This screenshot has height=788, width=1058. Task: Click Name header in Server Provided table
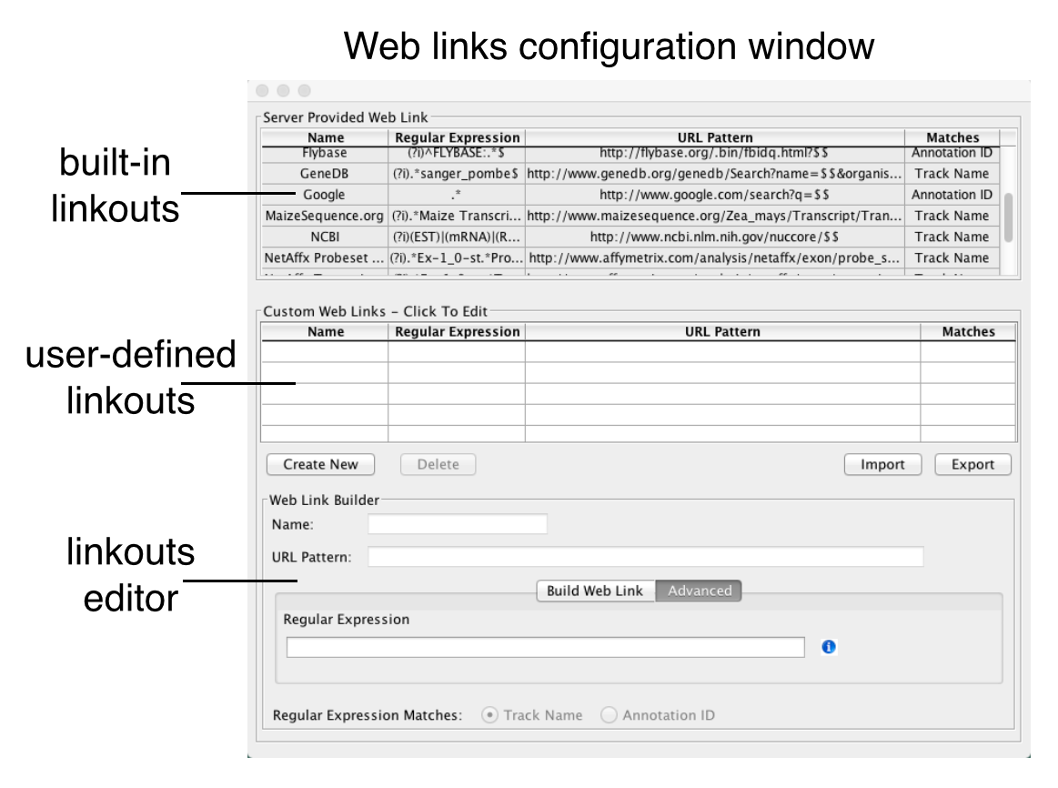click(x=326, y=137)
